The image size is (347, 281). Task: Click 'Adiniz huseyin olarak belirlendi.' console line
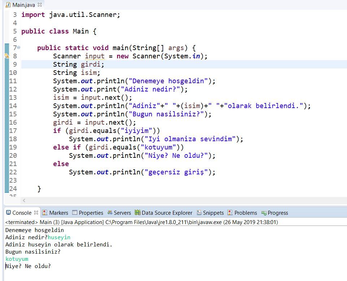click(59, 245)
